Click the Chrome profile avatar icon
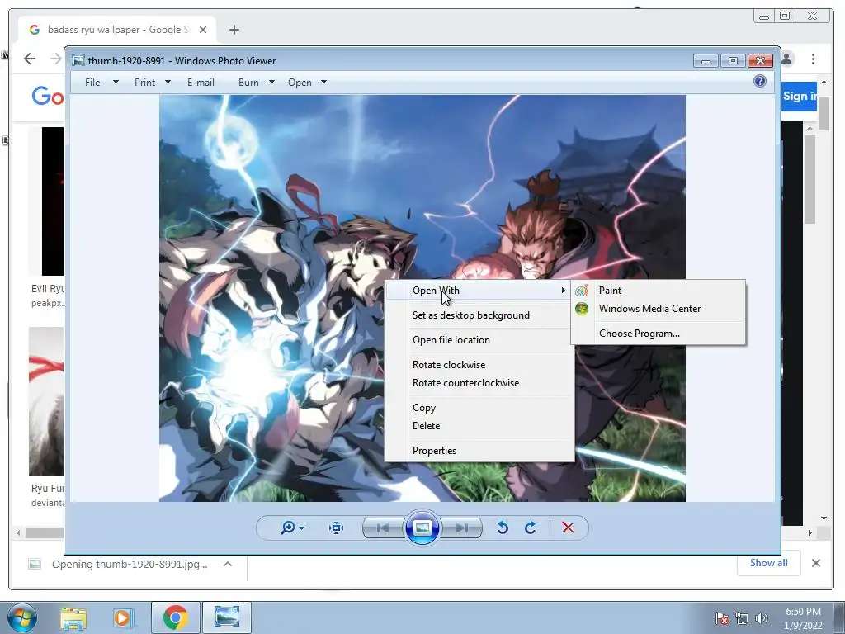Viewport: 845px width, 634px height. 787,59
